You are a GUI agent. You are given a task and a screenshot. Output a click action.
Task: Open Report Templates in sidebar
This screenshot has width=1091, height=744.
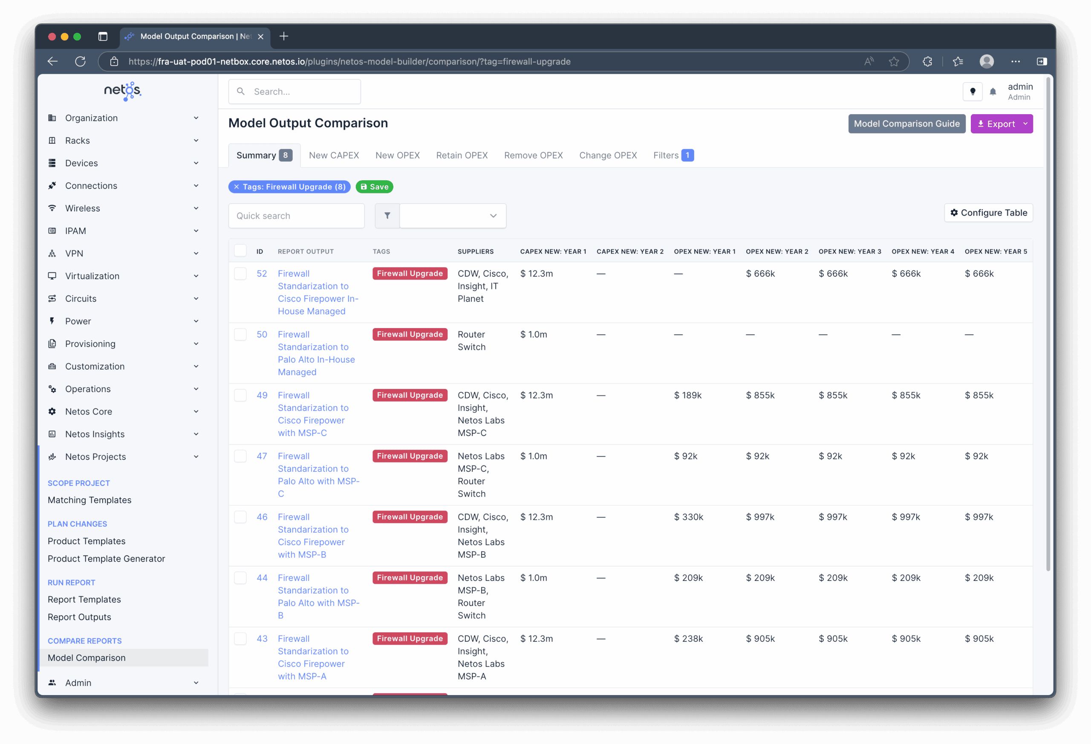84,600
